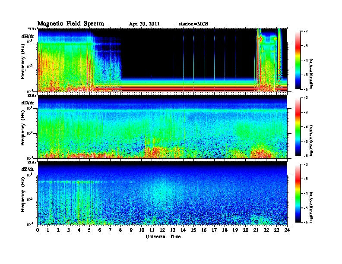The width and height of the screenshot is (342, 264).
Task: Click the time axis tick label '18'
Action: pos(225,230)
